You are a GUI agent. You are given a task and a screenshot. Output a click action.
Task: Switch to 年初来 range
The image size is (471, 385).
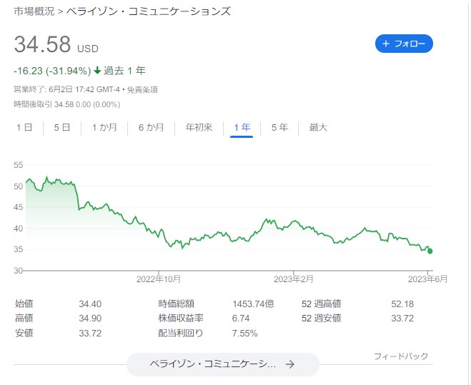(199, 128)
